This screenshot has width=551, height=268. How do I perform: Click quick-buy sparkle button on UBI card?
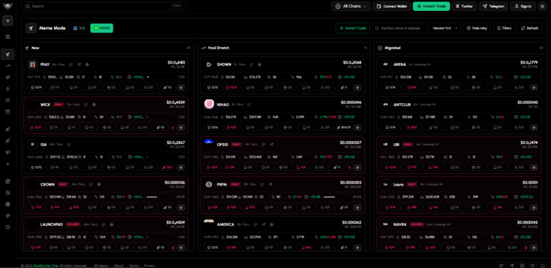coord(534,168)
